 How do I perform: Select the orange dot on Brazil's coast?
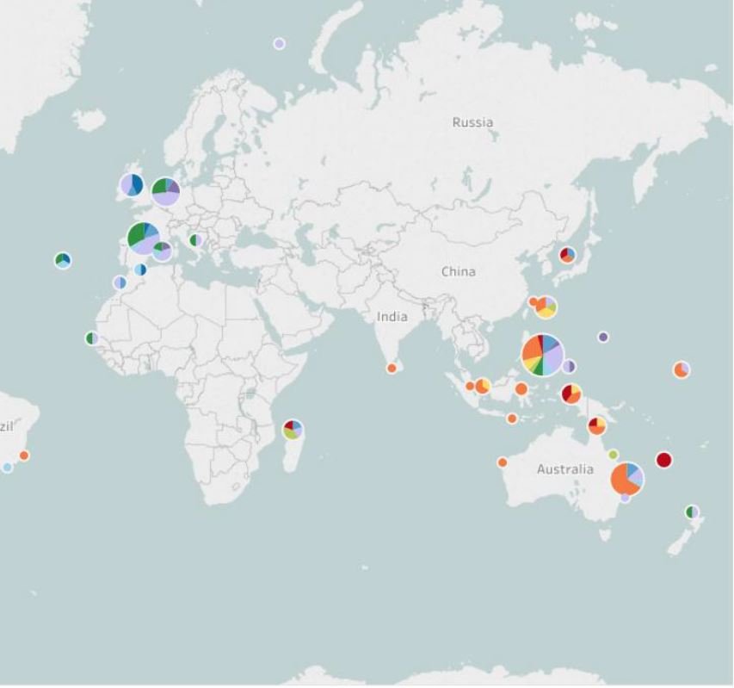click(24, 456)
